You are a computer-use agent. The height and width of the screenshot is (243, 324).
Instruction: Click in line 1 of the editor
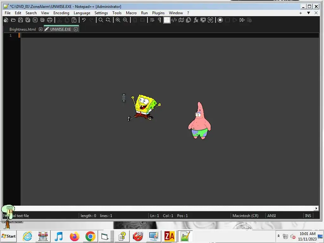pyautogui.click(x=170, y=35)
